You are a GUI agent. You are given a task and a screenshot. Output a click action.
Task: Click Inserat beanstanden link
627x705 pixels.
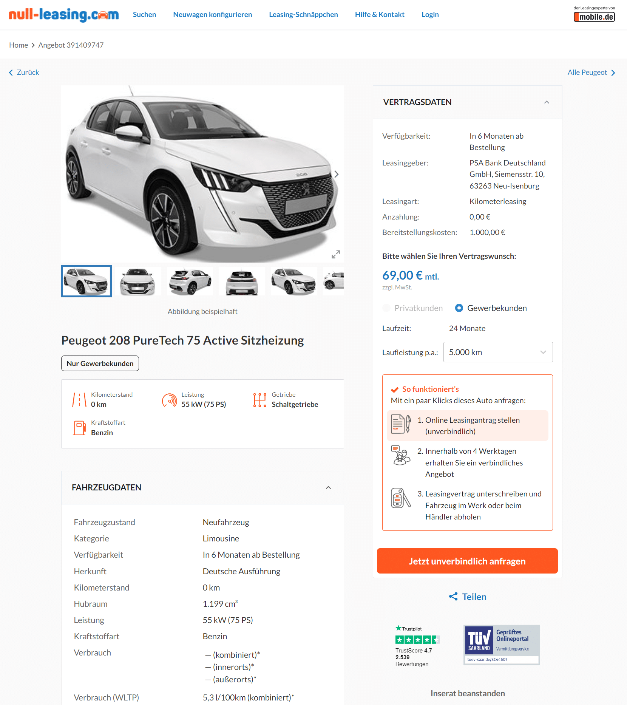[468, 693]
